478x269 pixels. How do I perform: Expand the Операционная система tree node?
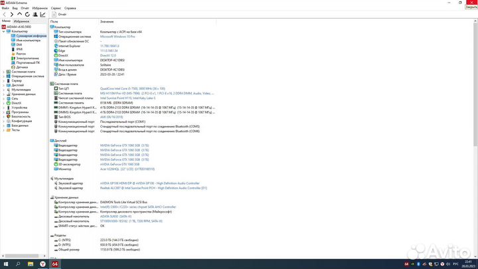click(4, 76)
